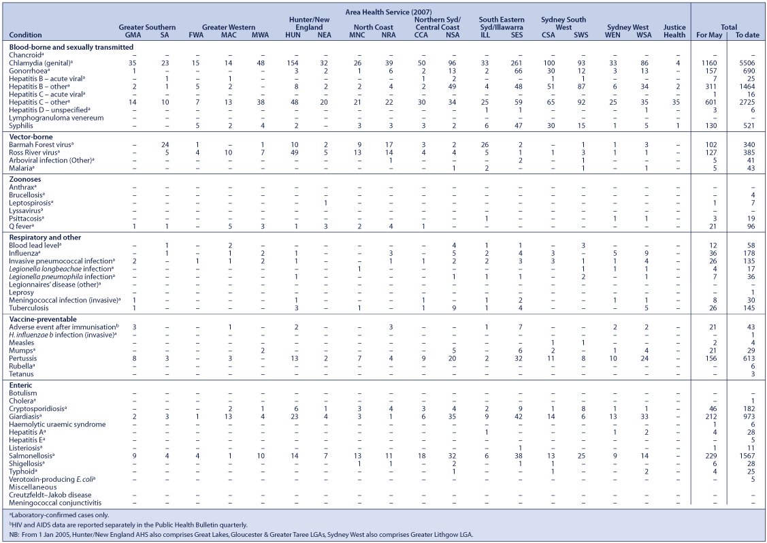
Task: Select the "Lymphogranuloma venereum" row label
Action: pos(56,118)
